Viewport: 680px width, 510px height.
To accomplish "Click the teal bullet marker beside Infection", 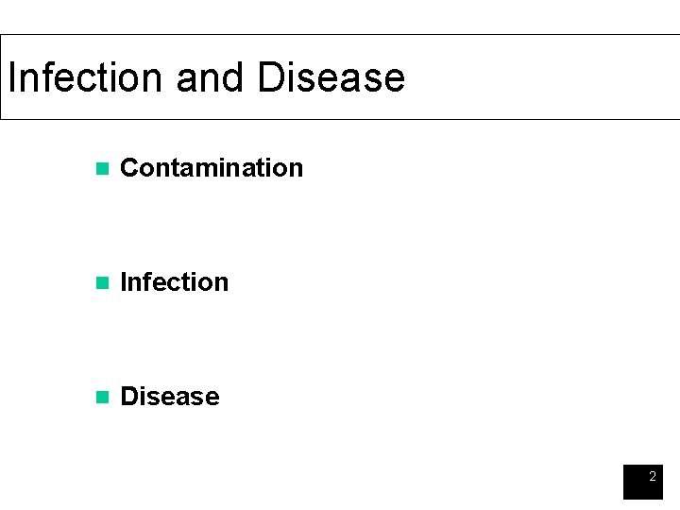I will click(x=103, y=283).
